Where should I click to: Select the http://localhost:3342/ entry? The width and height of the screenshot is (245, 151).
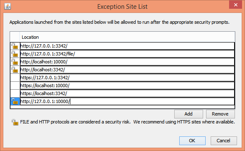(127, 70)
